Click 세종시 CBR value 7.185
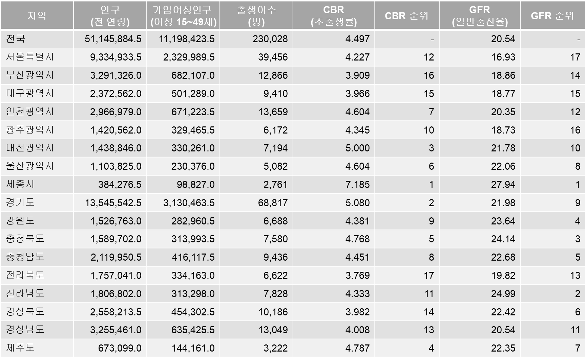The height and width of the screenshot is (360, 587). point(357,185)
